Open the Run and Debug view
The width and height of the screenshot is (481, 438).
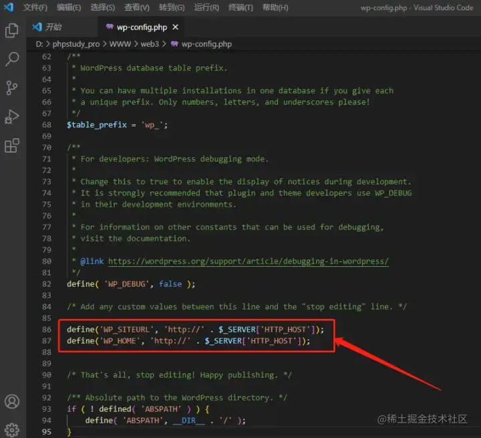[12, 117]
